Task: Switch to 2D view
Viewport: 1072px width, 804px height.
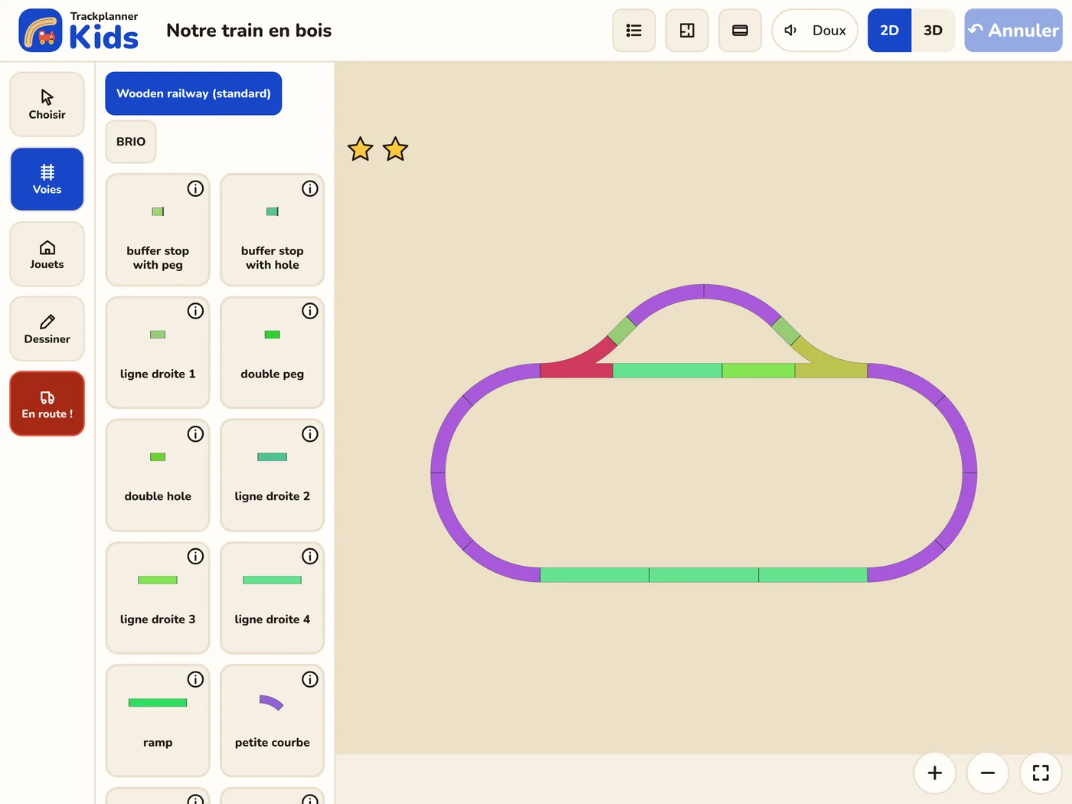Action: (889, 31)
